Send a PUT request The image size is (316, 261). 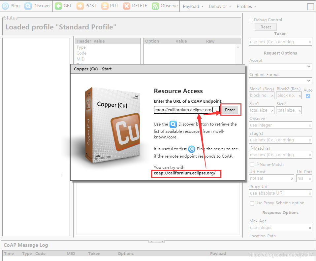click(x=110, y=6)
